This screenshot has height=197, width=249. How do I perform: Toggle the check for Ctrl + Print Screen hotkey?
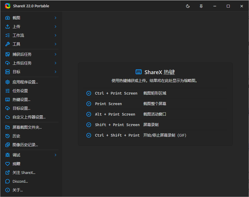[x=89, y=93]
